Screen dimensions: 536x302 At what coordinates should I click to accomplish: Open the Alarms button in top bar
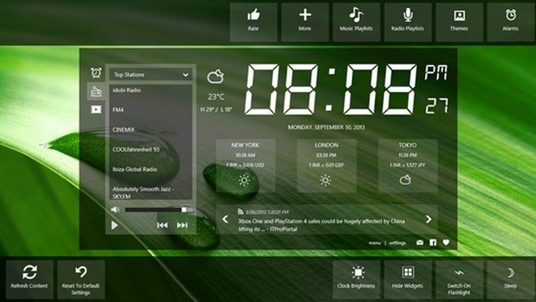coord(511,22)
